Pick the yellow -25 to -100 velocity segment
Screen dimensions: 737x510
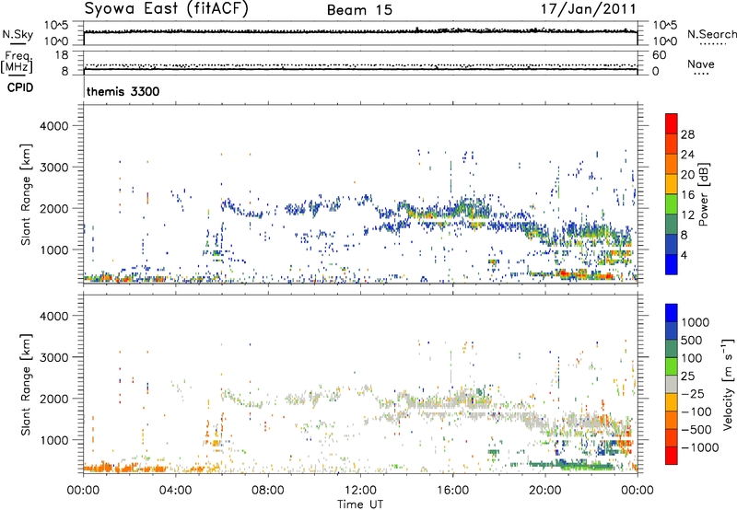(x=672, y=402)
